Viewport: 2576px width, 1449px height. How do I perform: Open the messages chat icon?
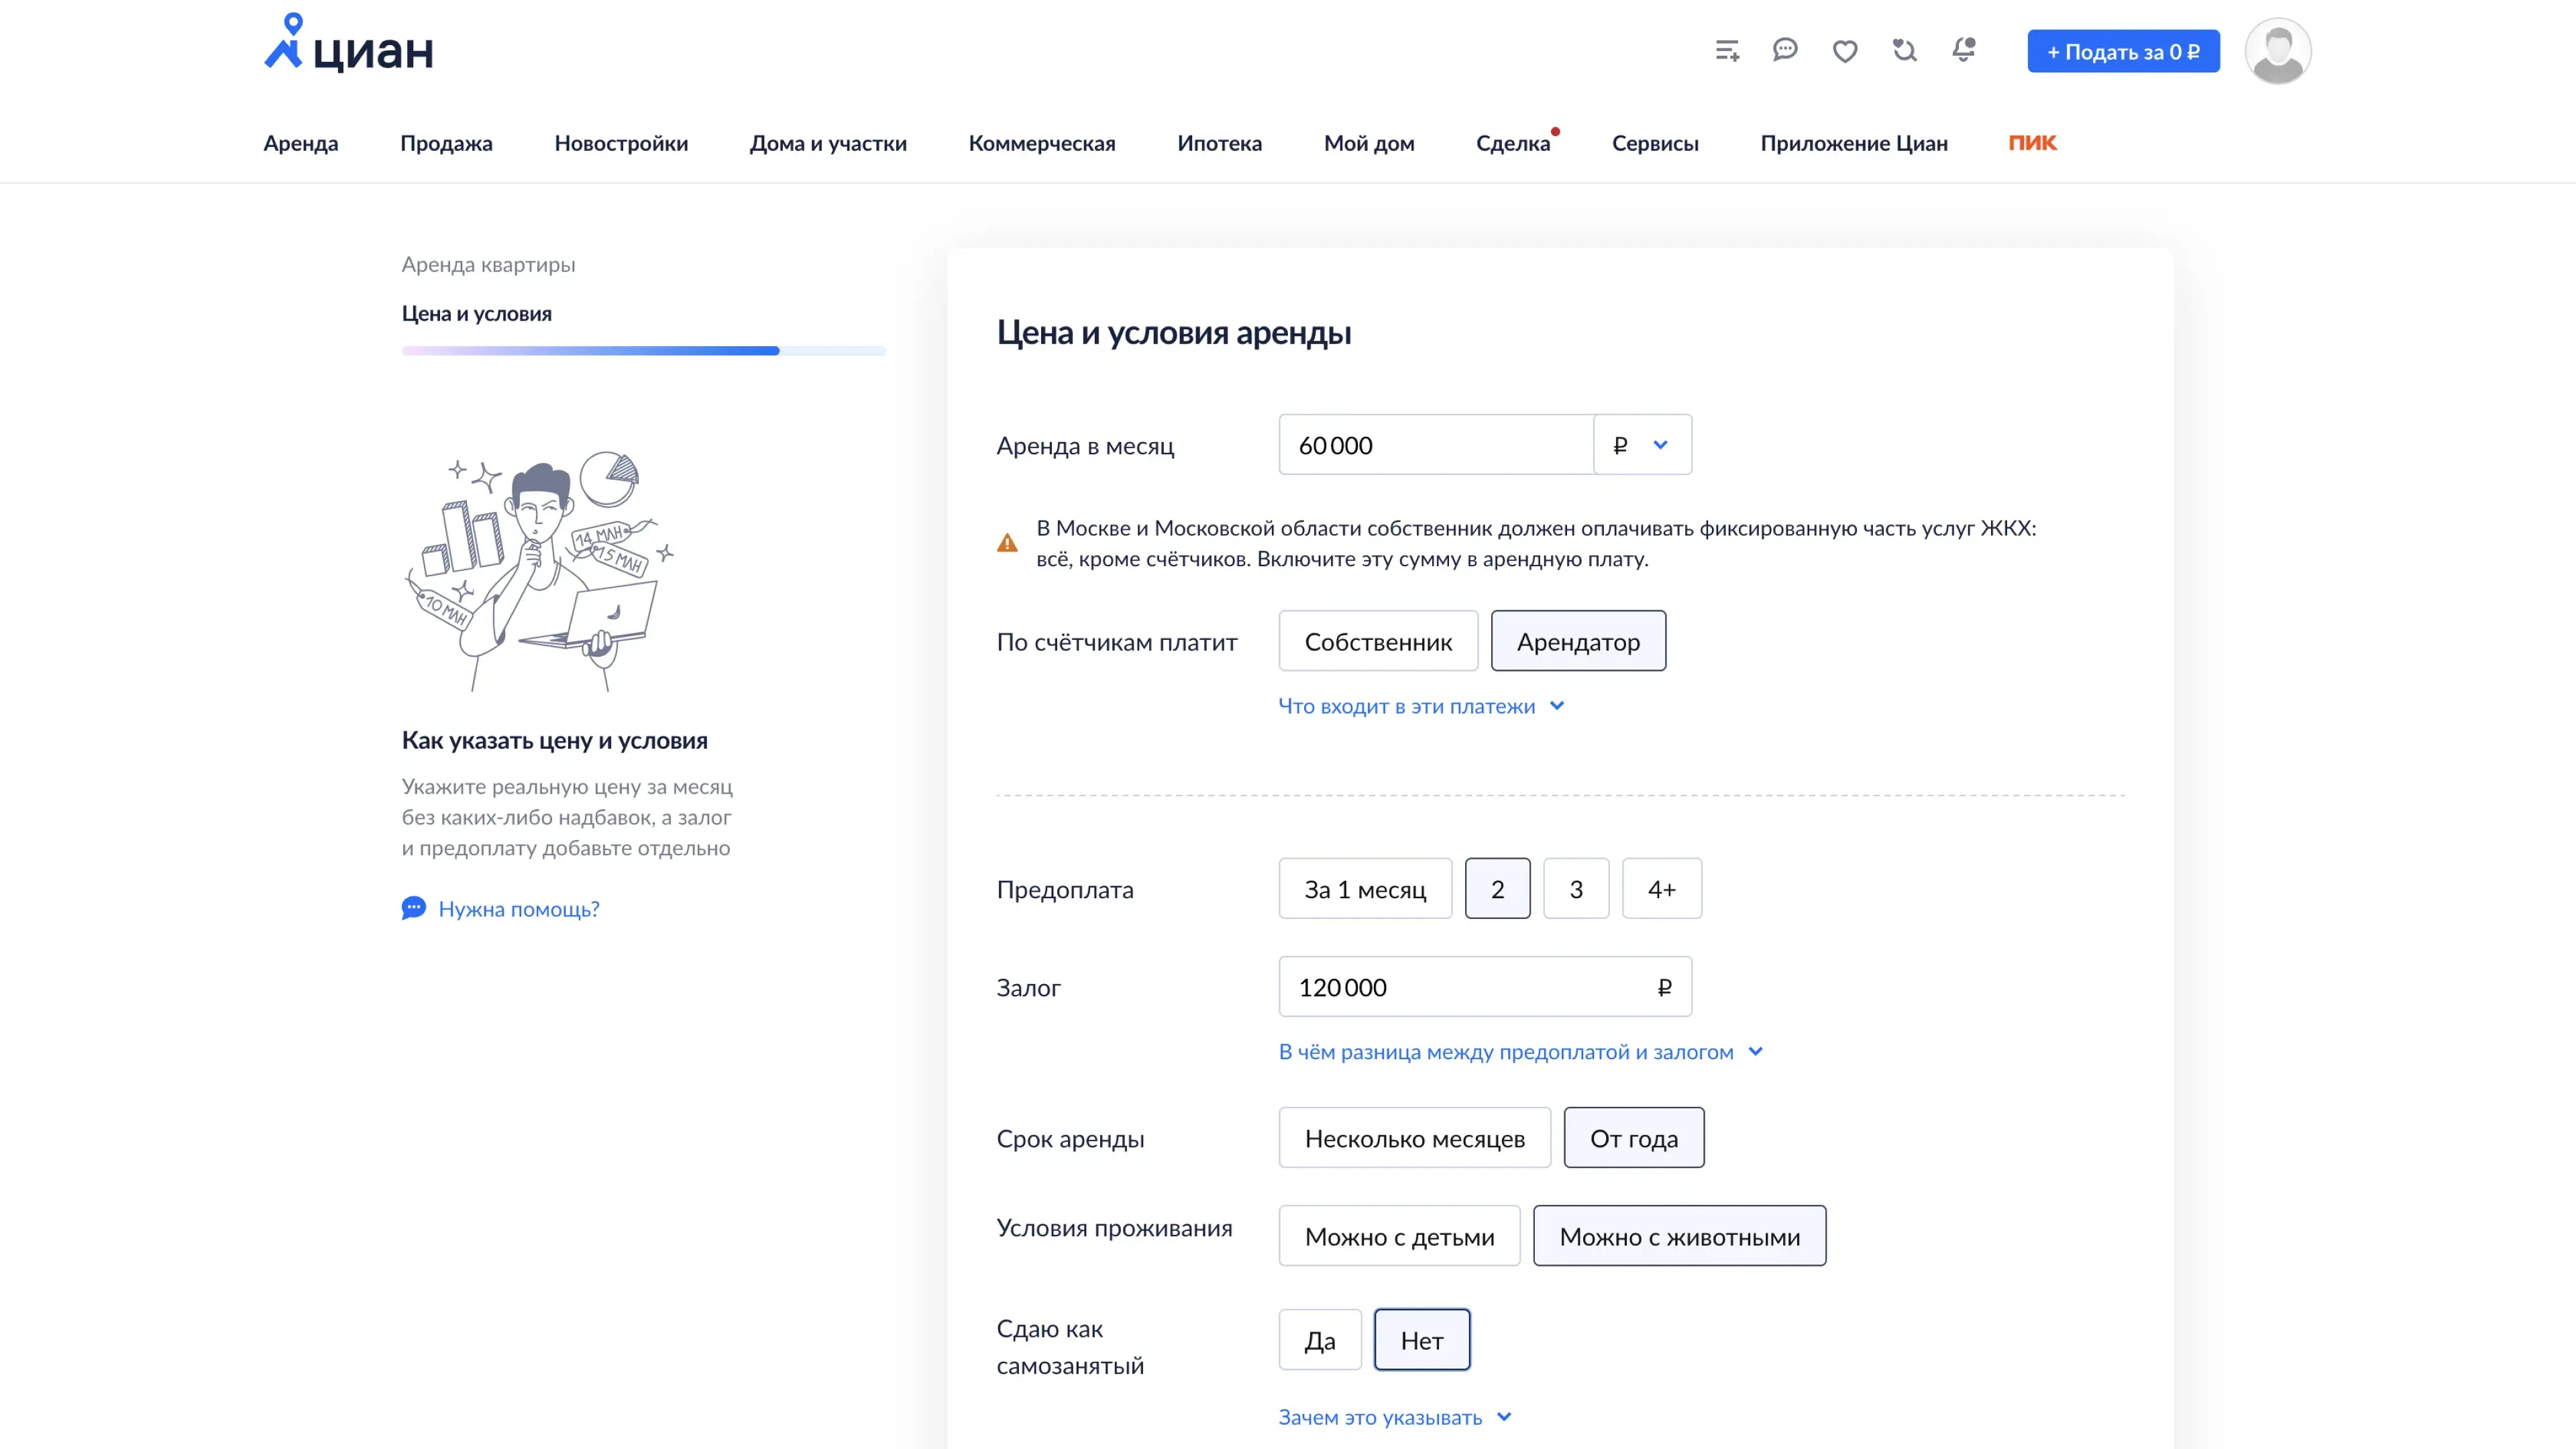click(1785, 50)
